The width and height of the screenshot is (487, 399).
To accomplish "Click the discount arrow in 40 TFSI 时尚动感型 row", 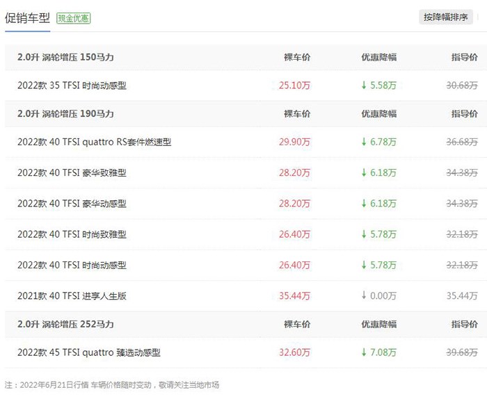I will (363, 266).
